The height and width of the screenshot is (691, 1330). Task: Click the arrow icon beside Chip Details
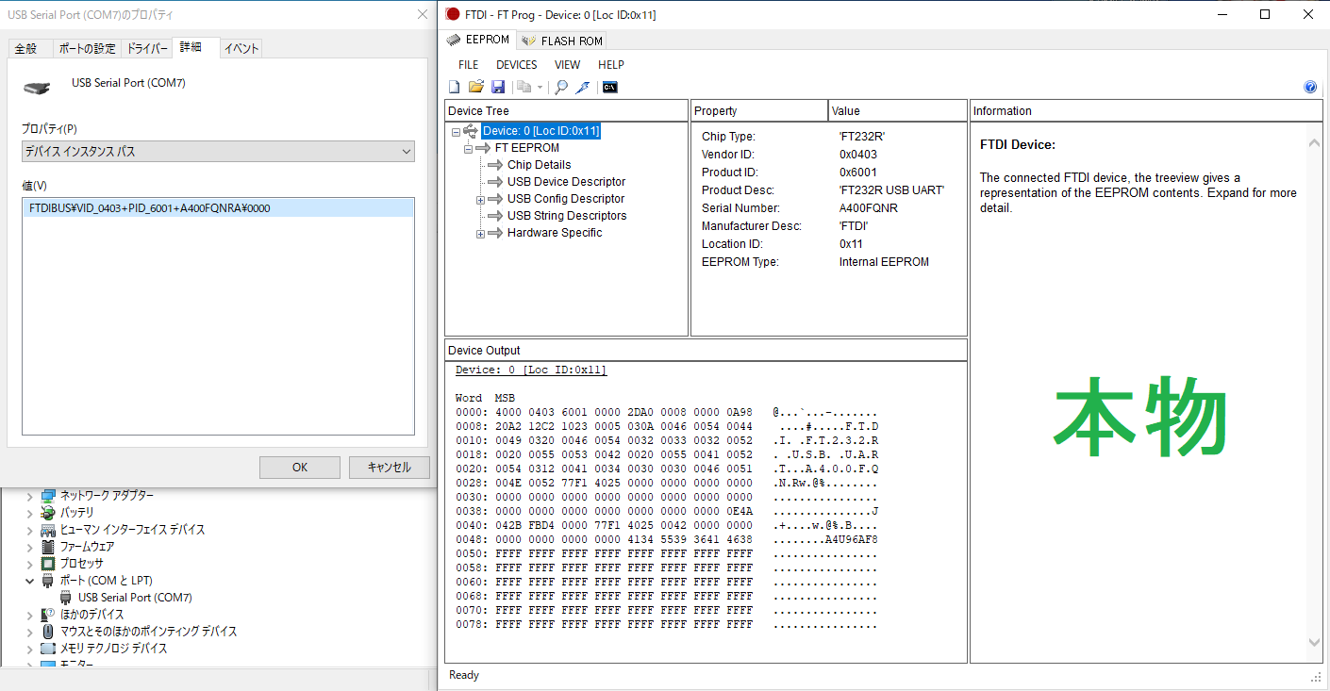point(496,165)
